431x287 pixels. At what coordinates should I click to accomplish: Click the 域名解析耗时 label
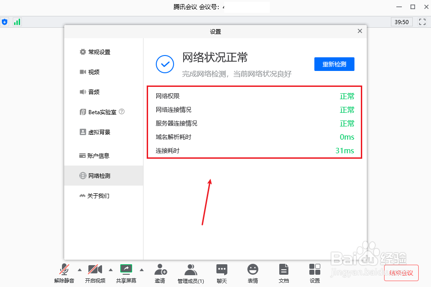(x=174, y=137)
